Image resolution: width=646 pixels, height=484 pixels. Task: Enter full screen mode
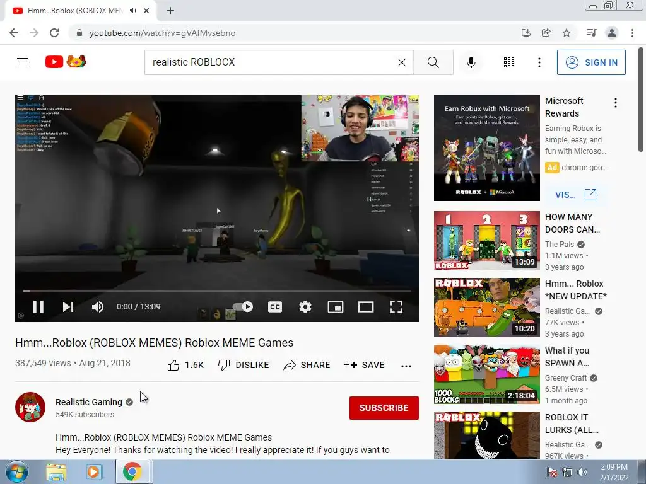396,307
